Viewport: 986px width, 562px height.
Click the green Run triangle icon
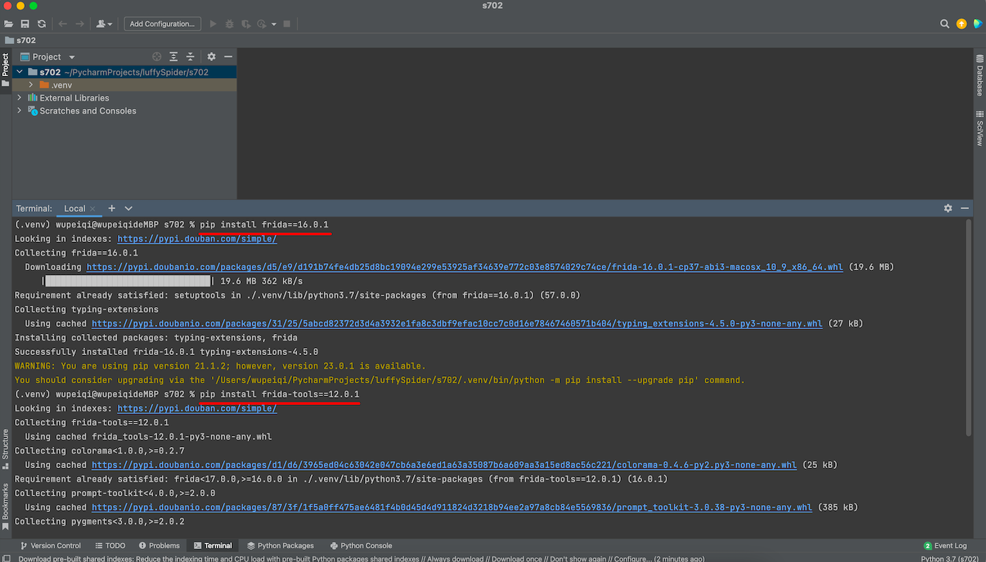213,24
